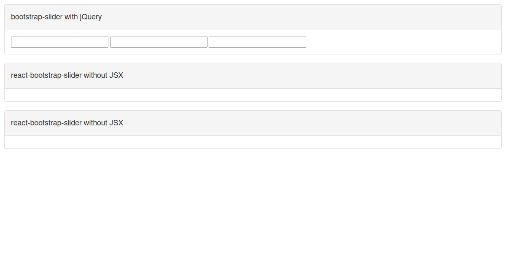
Task: Click the first 'react-bootstrap-slider without JSX' heading
Action: tap(67, 75)
